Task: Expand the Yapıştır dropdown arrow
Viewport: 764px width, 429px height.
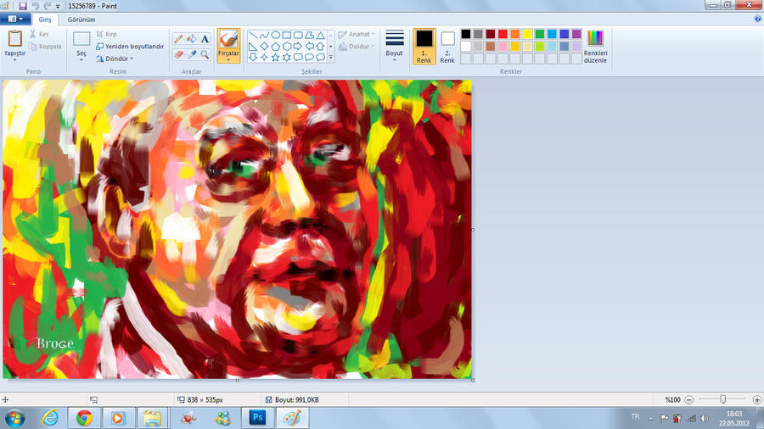Action: (14, 60)
